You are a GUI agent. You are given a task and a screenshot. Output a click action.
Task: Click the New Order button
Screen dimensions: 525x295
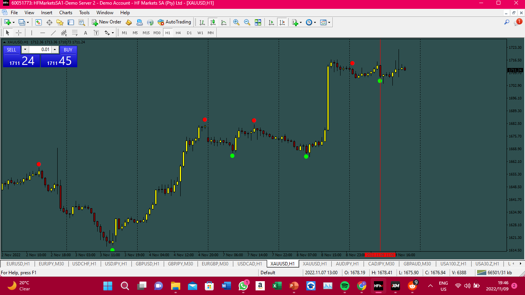(106, 22)
